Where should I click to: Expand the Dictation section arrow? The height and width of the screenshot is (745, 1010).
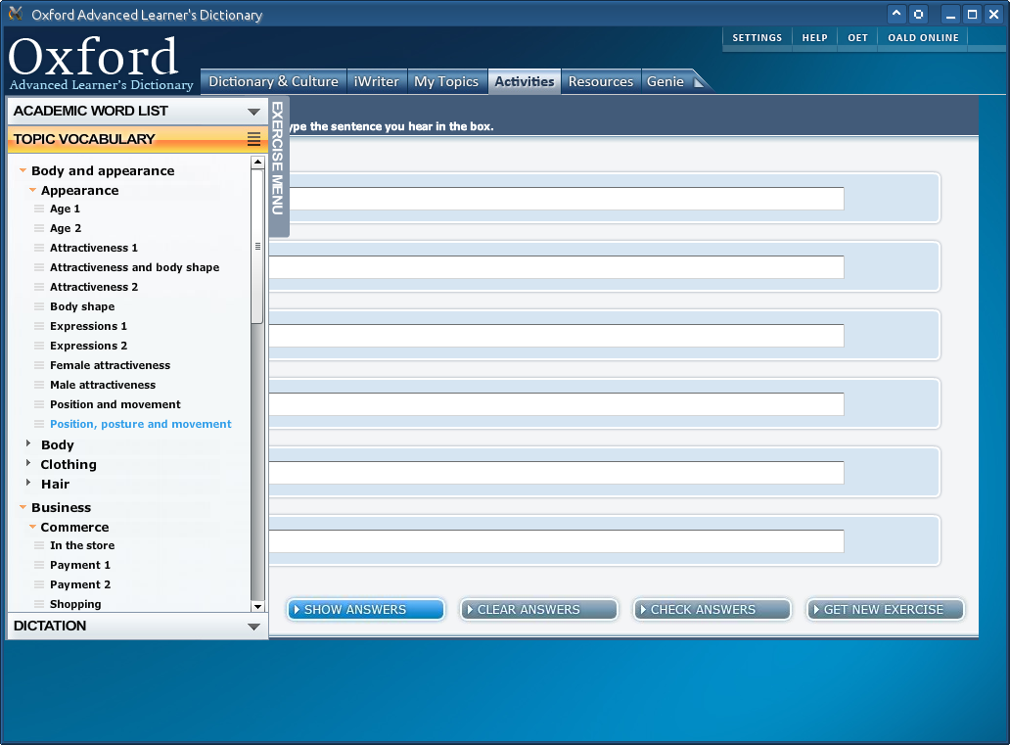253,627
